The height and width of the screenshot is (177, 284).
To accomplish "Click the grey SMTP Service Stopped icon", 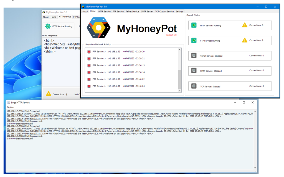I will (194, 70).
